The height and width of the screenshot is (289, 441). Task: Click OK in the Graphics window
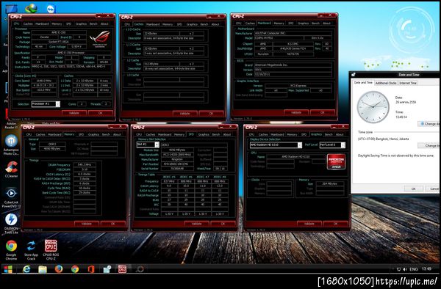(335, 224)
